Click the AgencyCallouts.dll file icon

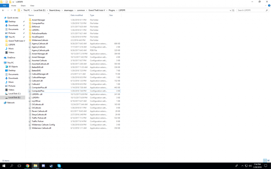[30, 44]
